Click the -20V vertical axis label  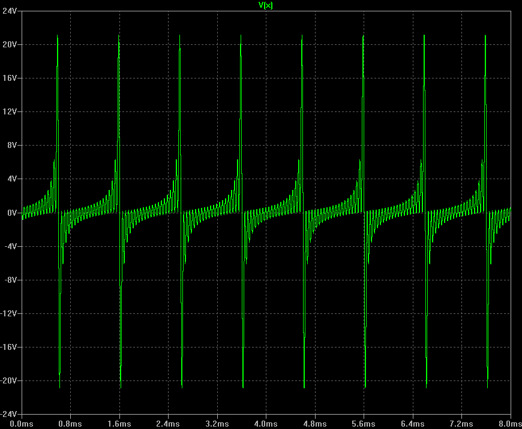8,381
